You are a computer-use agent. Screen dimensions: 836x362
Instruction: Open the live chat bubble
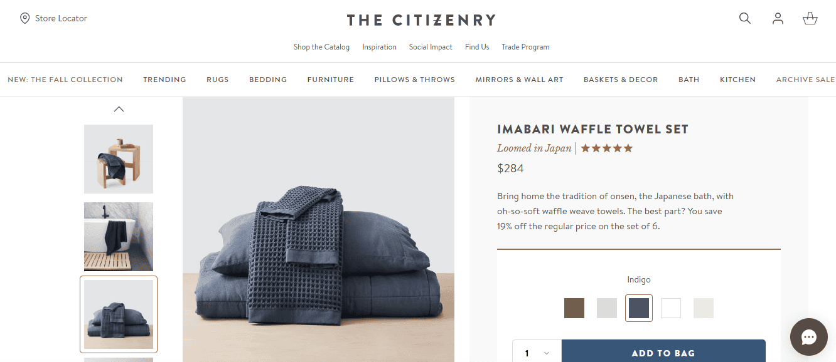pyautogui.click(x=809, y=337)
